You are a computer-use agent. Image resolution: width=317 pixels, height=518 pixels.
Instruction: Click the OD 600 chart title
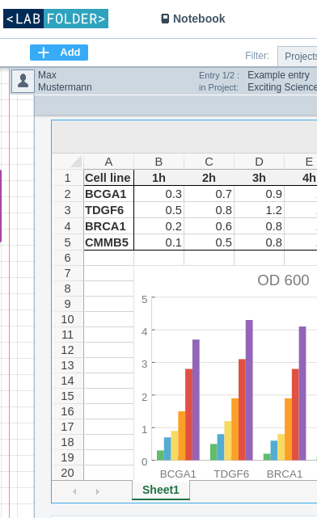[x=283, y=280]
